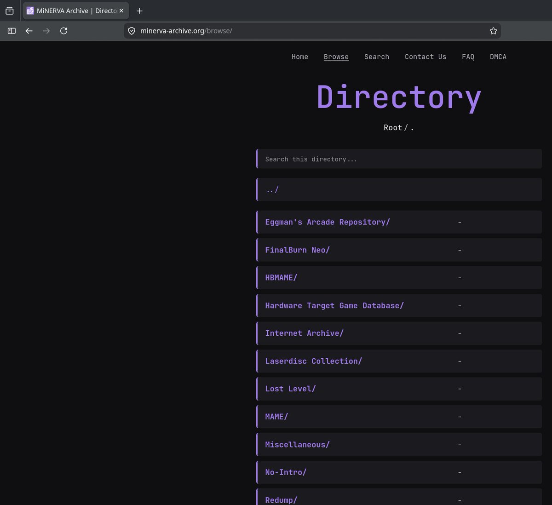
Task: Open the Search nav link
Action: coord(377,57)
